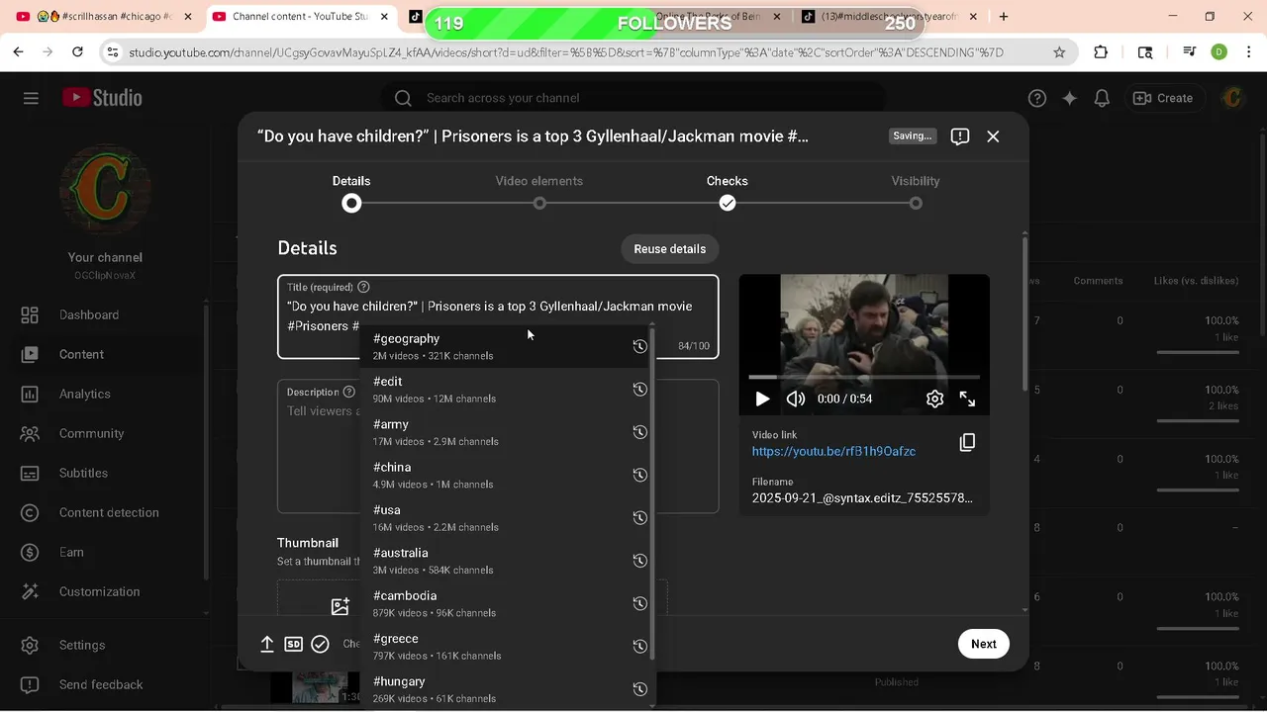Select the #geography hashtag suggestion

click(x=506, y=346)
